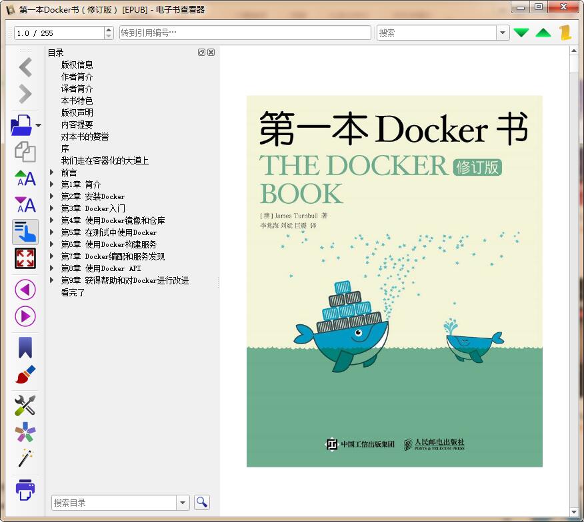Open the 看完了 contents entry

point(73,292)
